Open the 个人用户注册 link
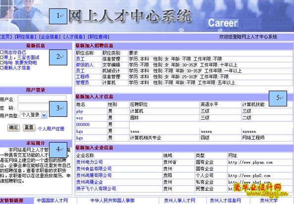This screenshot has width=294, height=204. pyautogui.click(x=51, y=129)
